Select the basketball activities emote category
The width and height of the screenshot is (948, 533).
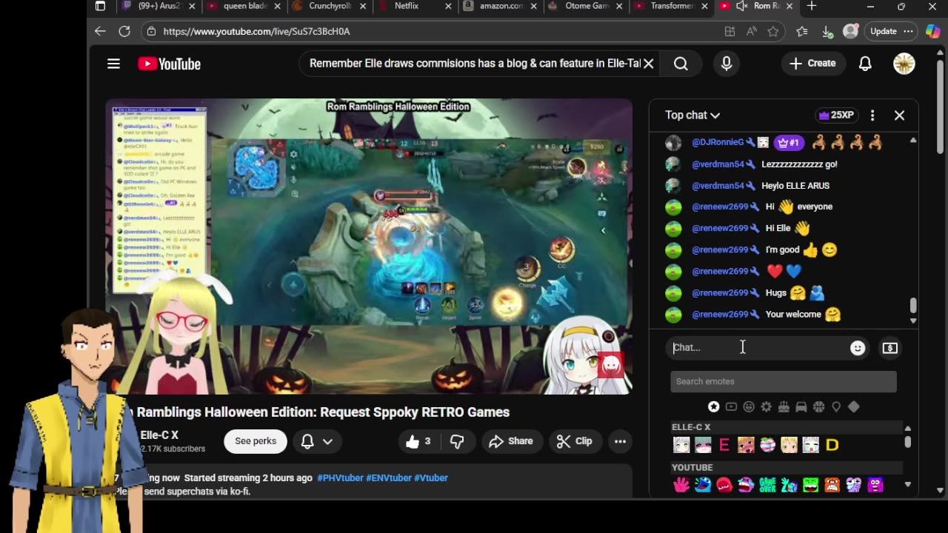pos(818,406)
